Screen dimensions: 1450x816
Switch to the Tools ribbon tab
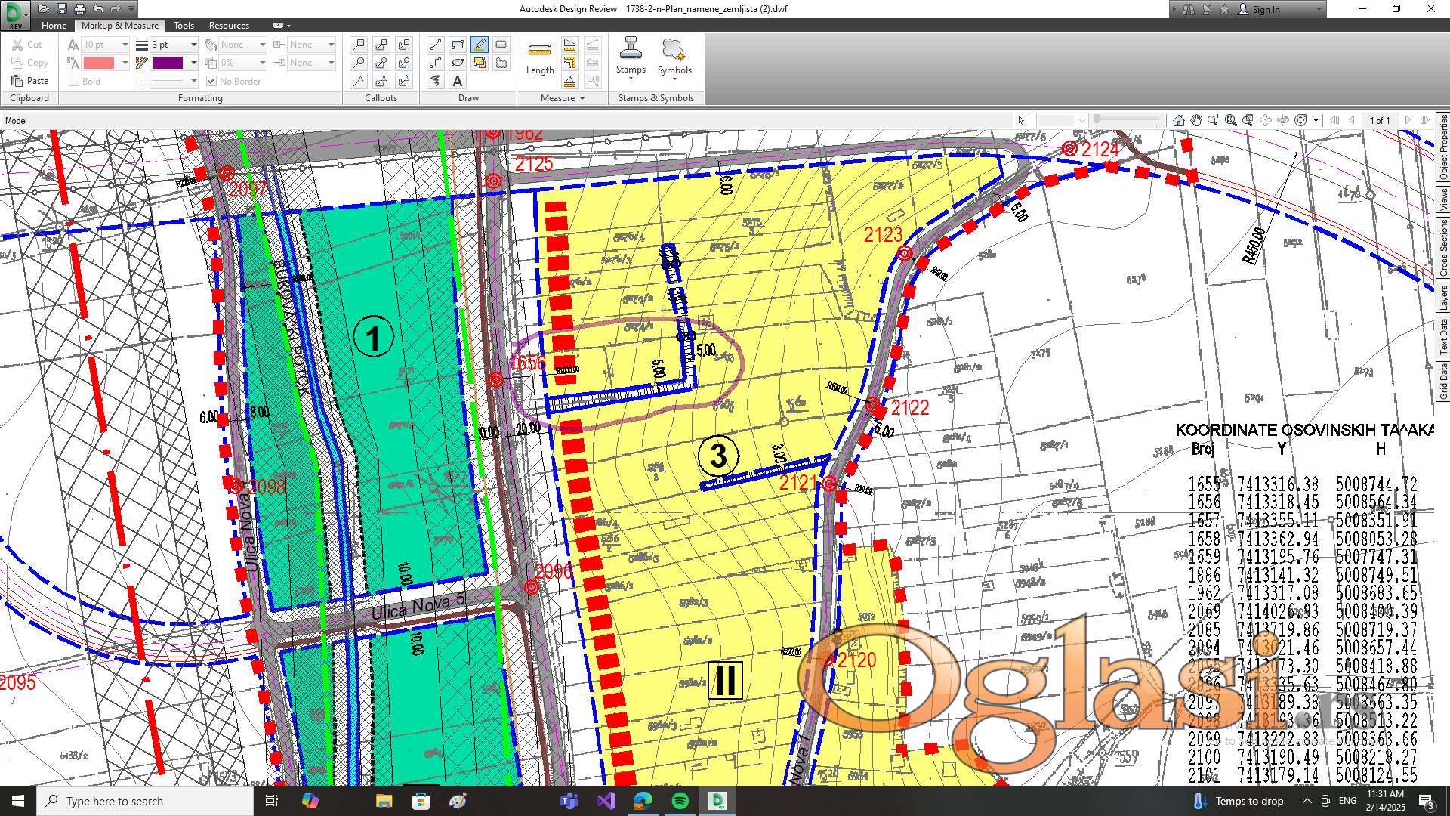pyautogui.click(x=184, y=25)
